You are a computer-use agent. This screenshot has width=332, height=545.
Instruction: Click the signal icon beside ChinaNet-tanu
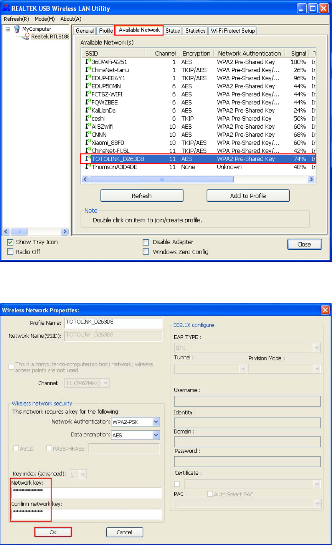click(x=88, y=70)
